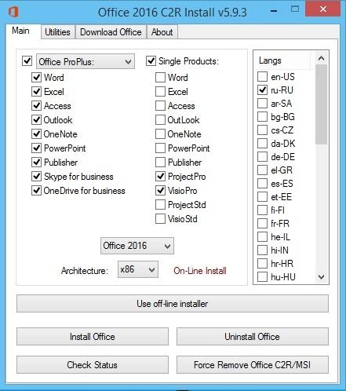Screen dimensions: 346x391
Task: Enable the VisioStd single product
Action: pyautogui.click(x=160, y=218)
